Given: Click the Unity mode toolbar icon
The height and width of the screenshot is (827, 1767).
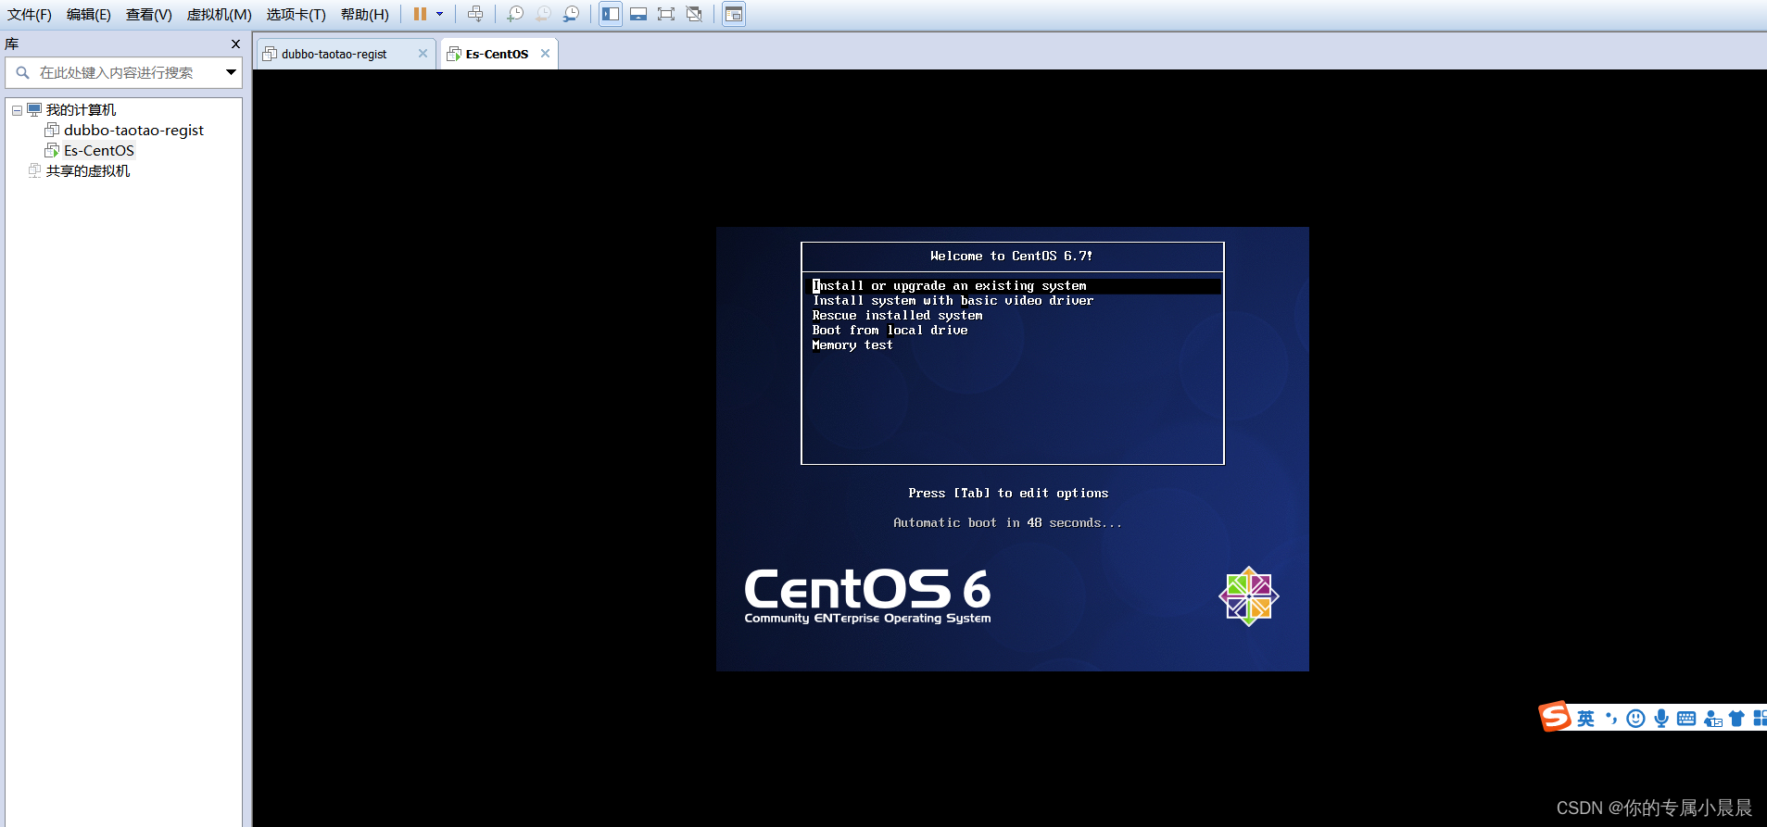Looking at the screenshot, I should [694, 14].
